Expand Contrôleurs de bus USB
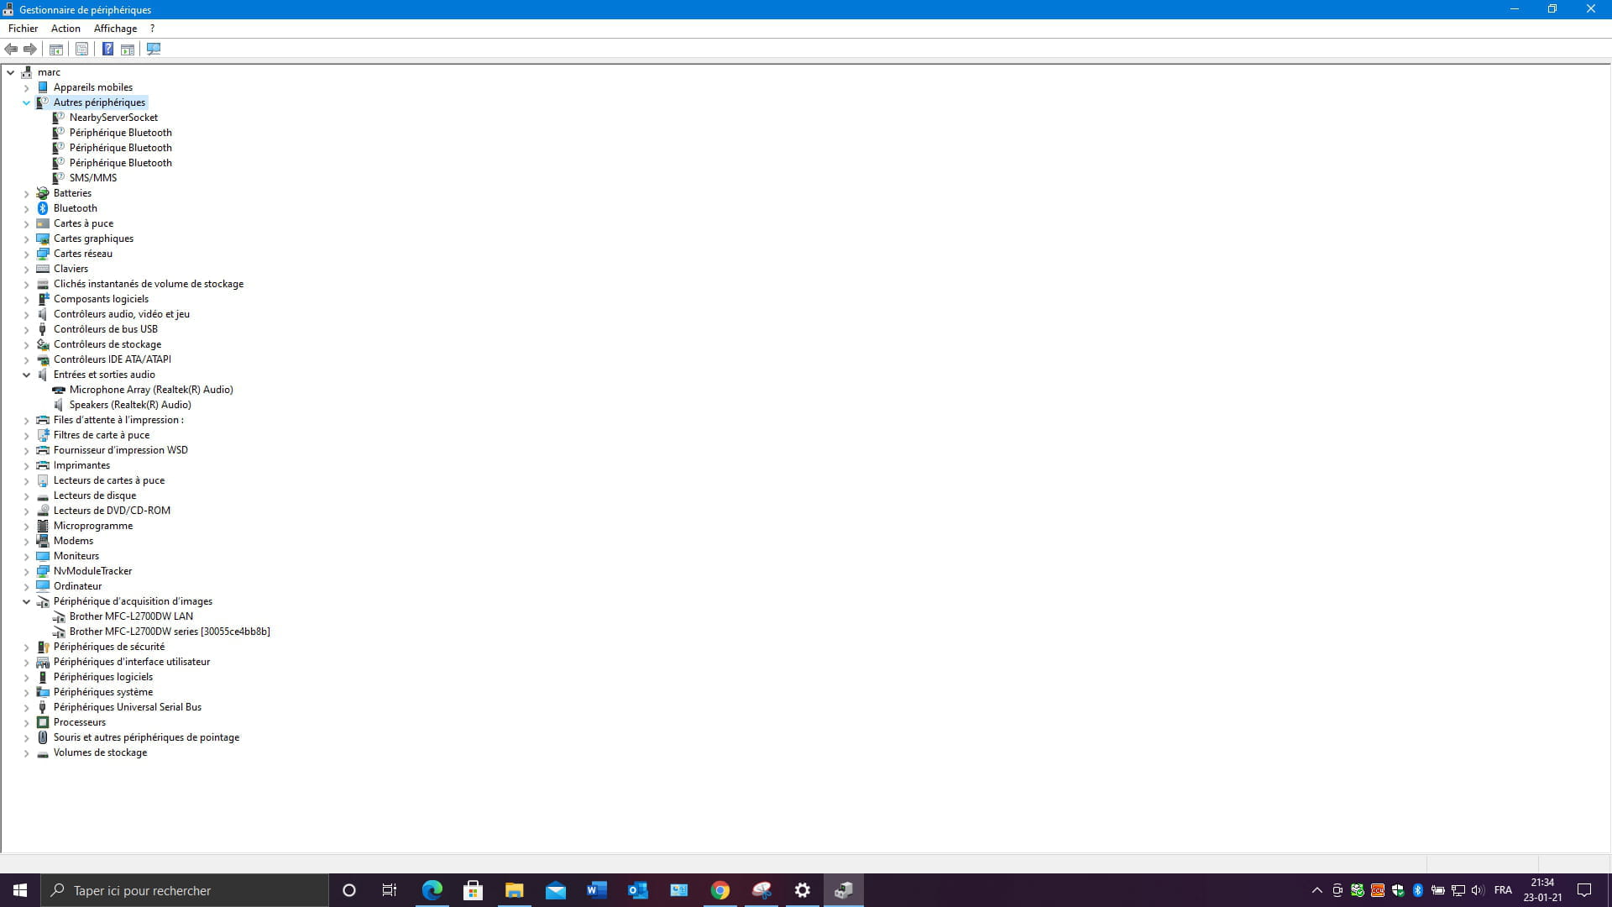1612x907 pixels. click(26, 329)
